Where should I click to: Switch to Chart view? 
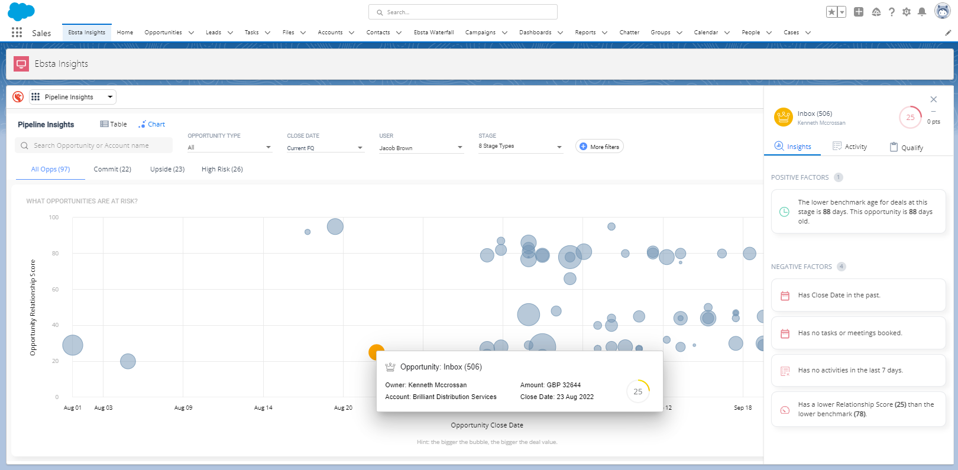coord(152,124)
